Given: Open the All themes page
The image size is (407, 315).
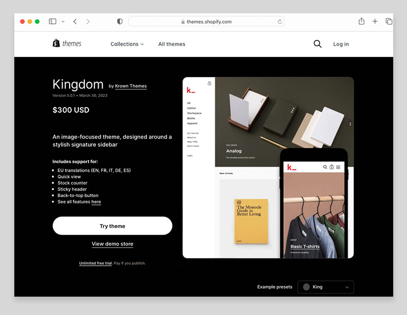Looking at the screenshot, I should [x=172, y=44].
